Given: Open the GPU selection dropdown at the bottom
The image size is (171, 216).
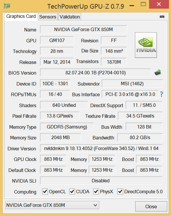Looking at the screenshot, I should (x=52, y=205).
